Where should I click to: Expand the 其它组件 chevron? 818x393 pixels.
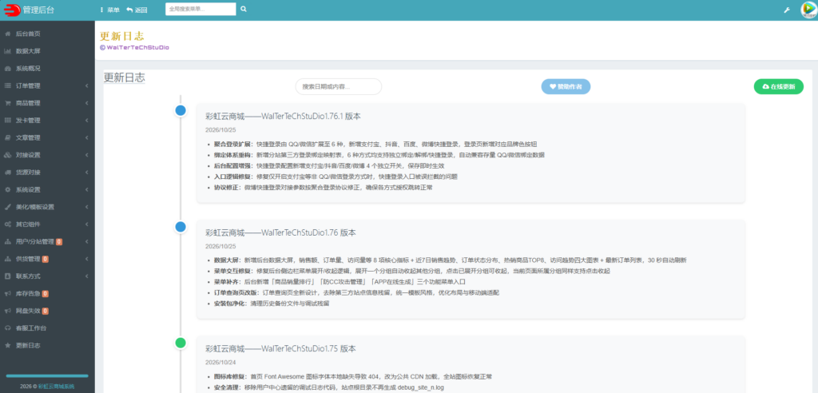click(x=86, y=224)
